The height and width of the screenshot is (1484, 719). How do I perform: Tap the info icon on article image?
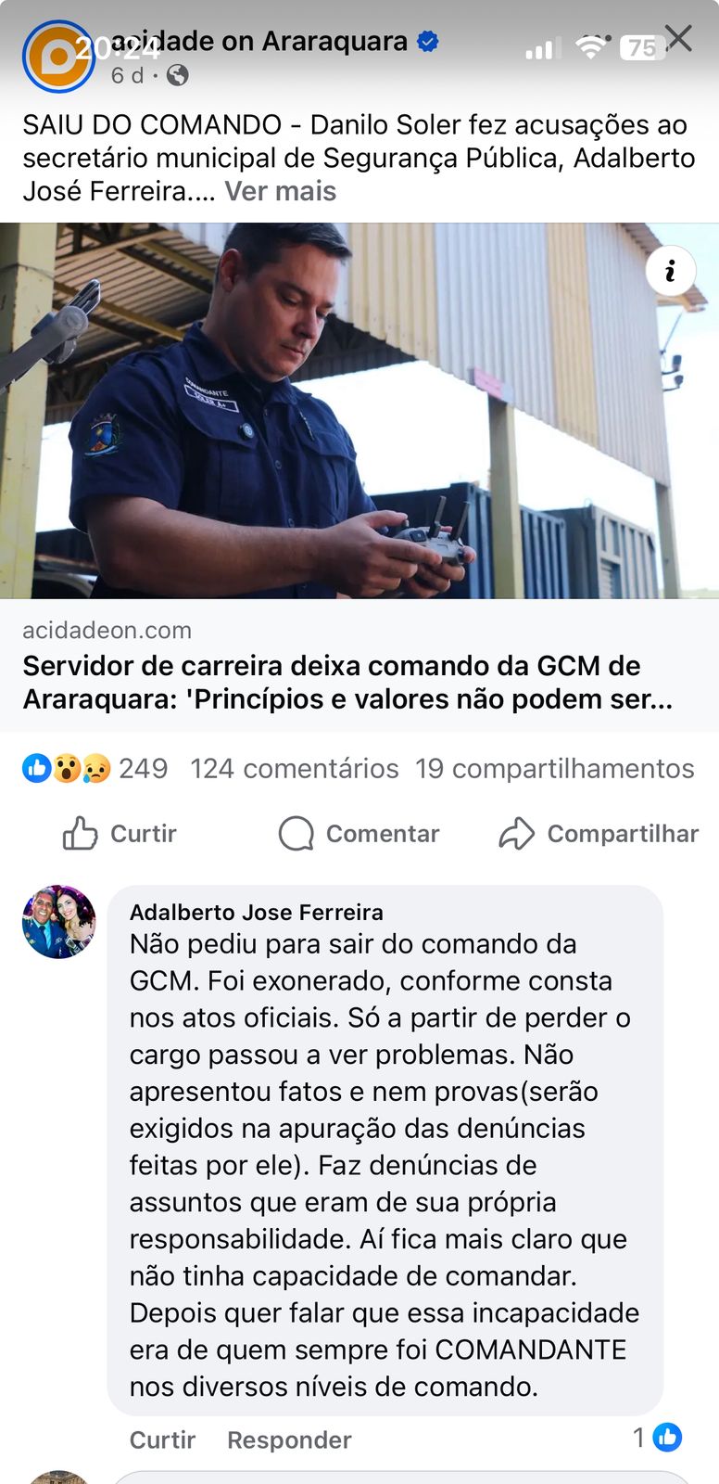(x=670, y=270)
